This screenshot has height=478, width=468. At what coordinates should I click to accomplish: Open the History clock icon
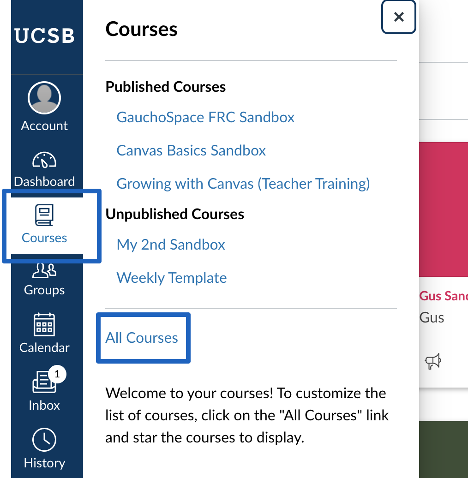44,440
